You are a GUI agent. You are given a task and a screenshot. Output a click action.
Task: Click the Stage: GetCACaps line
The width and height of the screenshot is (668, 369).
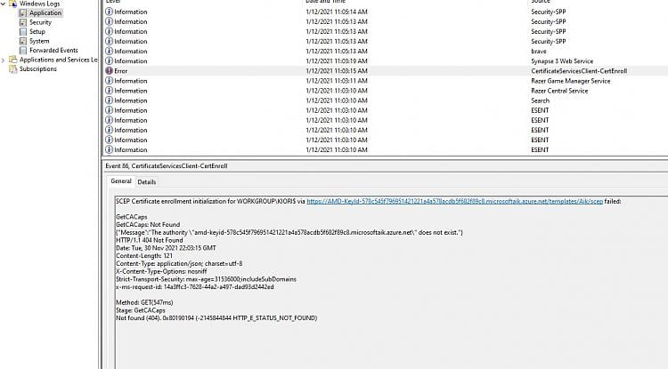pyautogui.click(x=141, y=310)
